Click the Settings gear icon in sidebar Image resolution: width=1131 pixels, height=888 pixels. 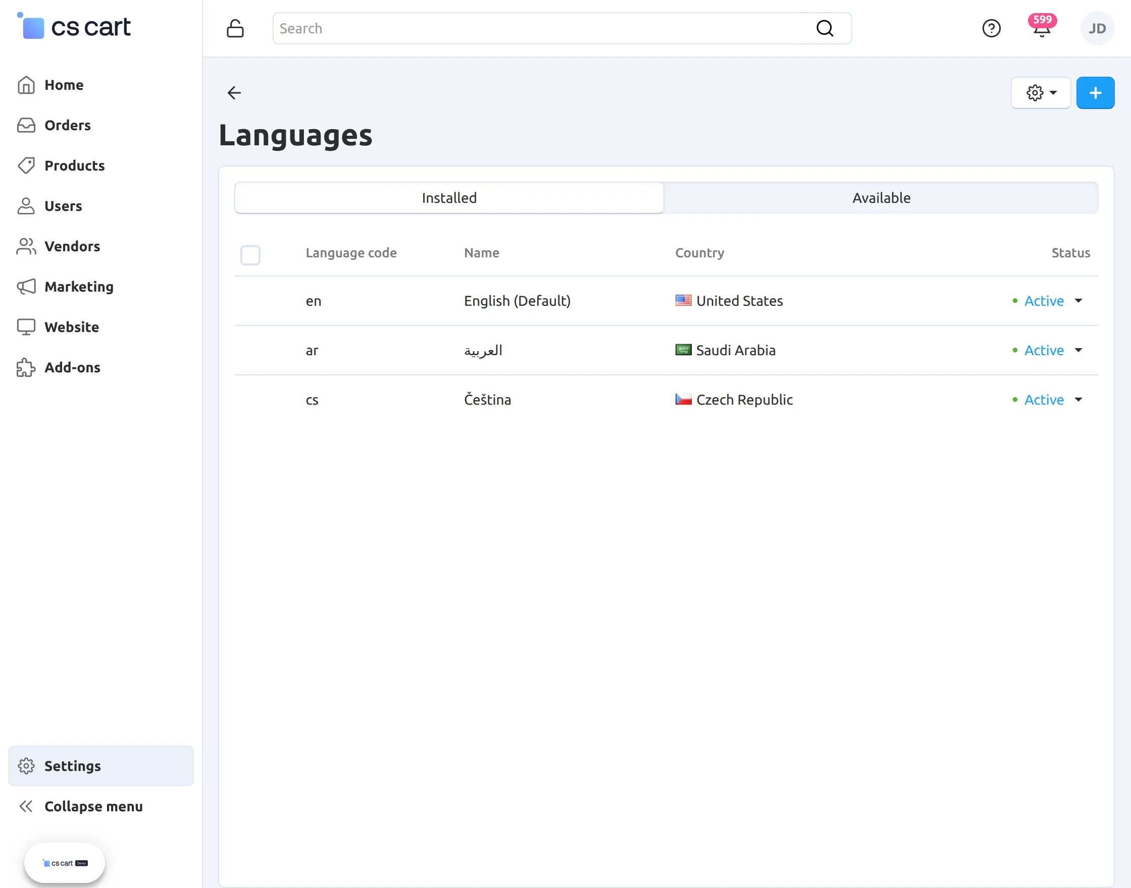click(26, 766)
